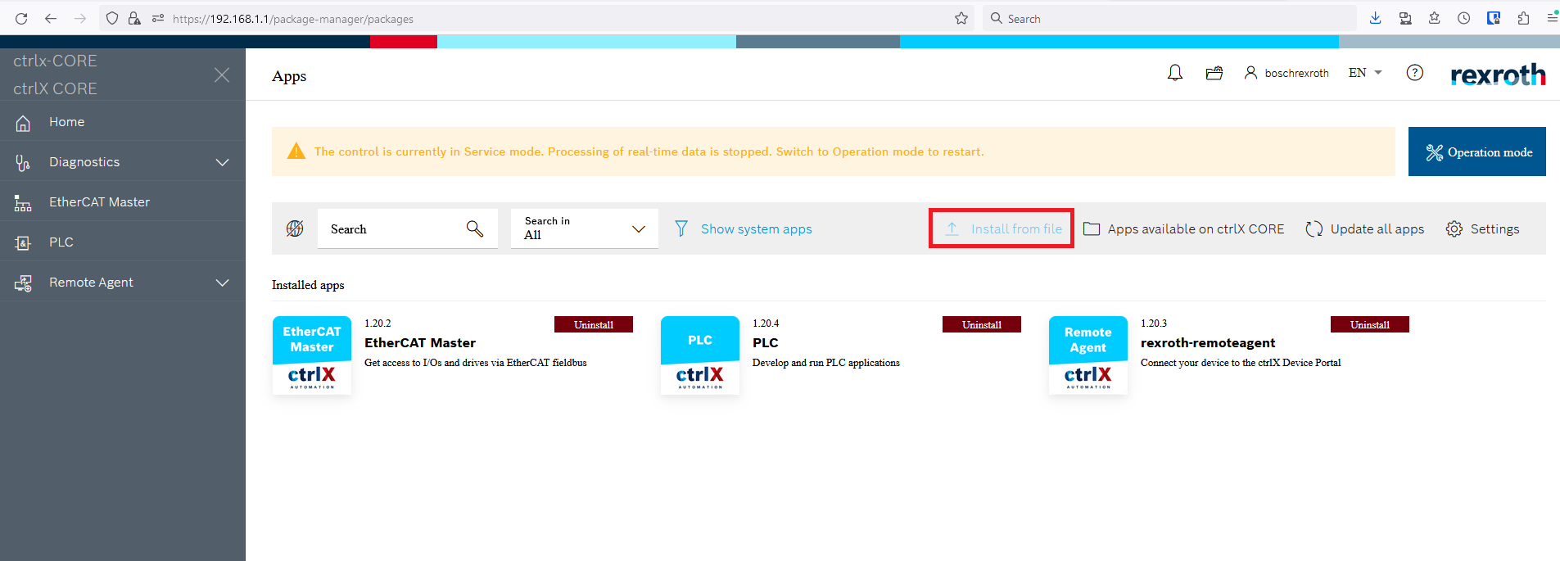Screen dimensions: 1560x561
Task: Click the notifications bell icon
Action: click(1175, 73)
